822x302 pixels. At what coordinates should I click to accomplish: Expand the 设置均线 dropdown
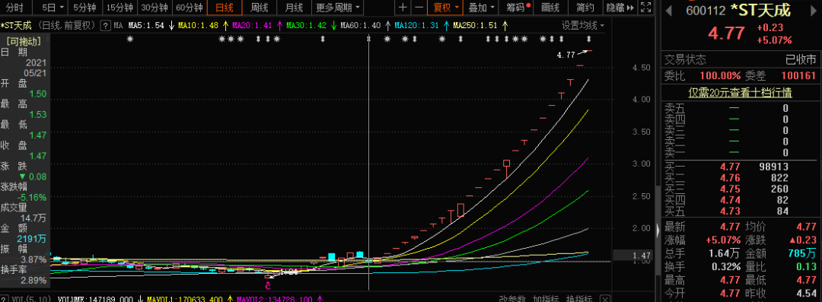pos(582,25)
